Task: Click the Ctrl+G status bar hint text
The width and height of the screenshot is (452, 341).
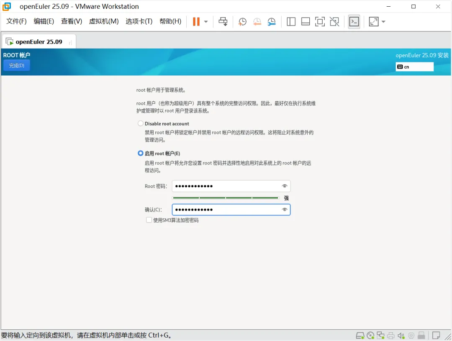Action: coord(87,335)
